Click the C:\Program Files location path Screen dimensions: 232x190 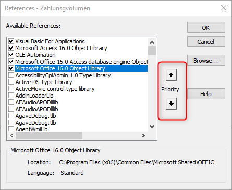(x=137, y=162)
